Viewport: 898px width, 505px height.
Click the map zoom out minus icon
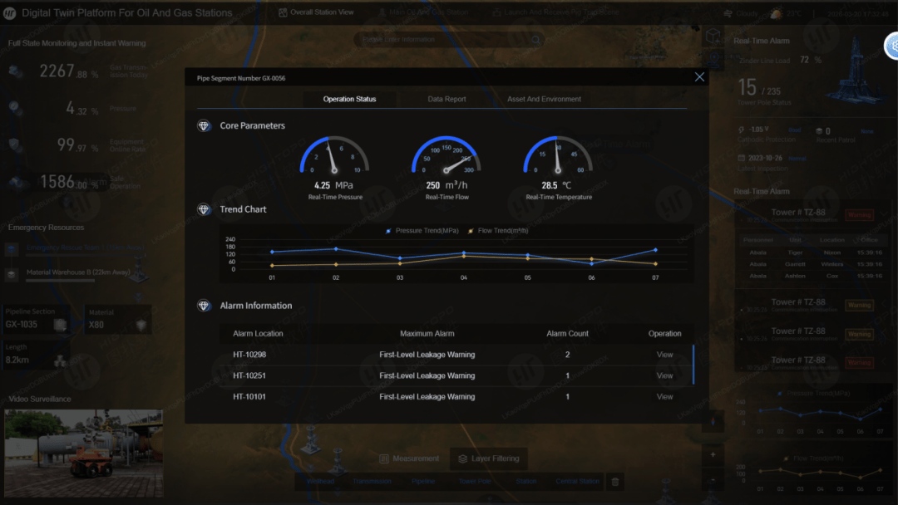pos(713,480)
